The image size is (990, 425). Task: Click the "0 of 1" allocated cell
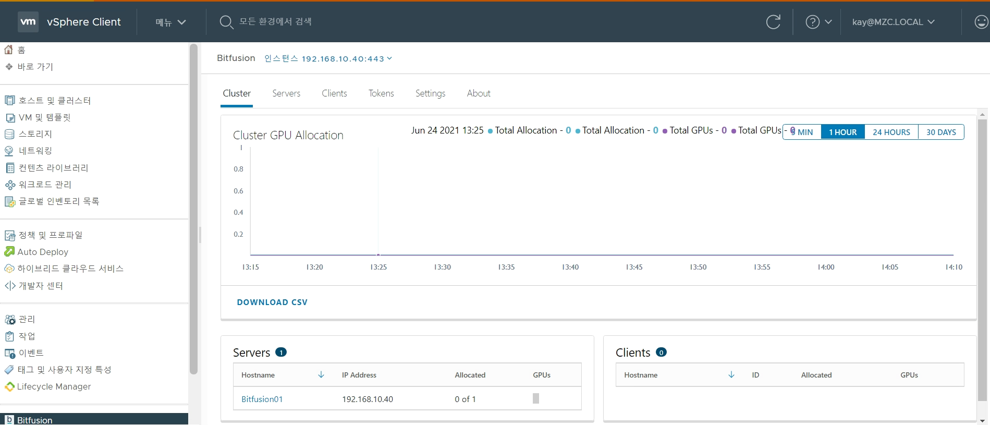pyautogui.click(x=465, y=399)
